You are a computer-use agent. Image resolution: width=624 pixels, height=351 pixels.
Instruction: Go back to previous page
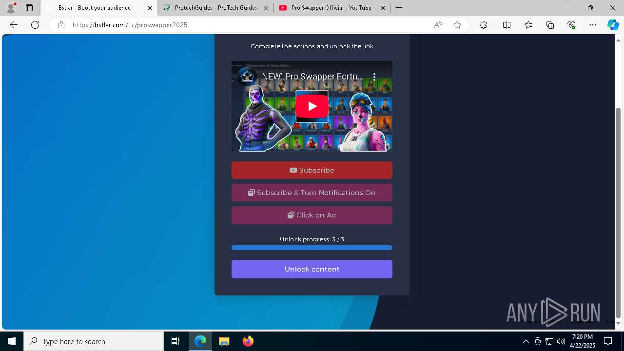click(14, 25)
